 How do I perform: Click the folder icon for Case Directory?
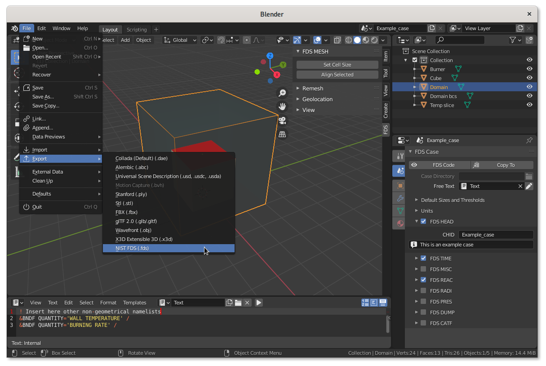[x=529, y=176]
